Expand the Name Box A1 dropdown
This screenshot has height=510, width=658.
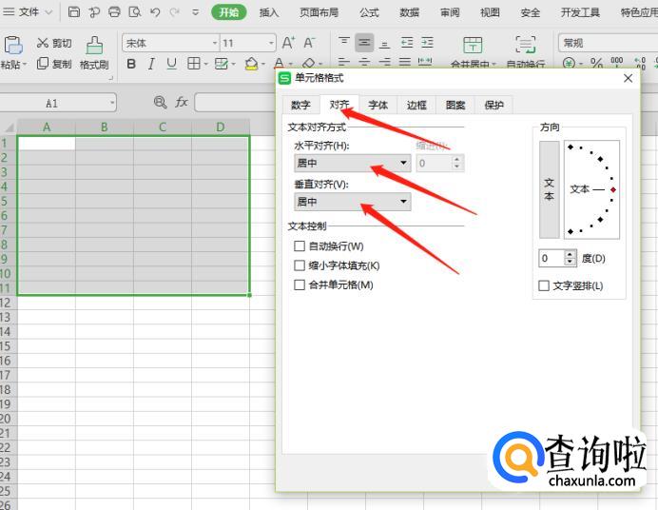[112, 103]
